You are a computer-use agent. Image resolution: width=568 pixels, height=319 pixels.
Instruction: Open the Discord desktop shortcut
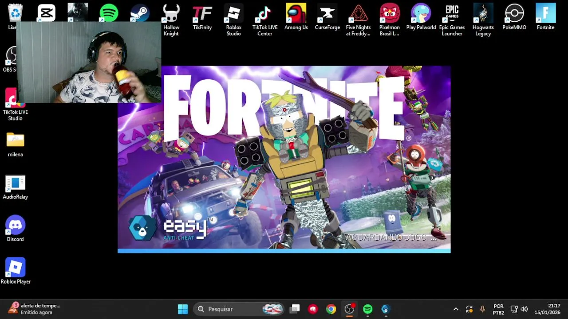[15, 229]
